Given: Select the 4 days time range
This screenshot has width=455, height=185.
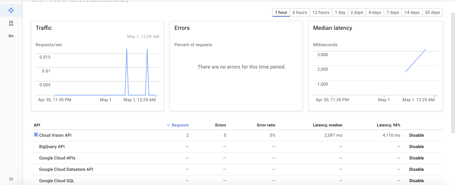Looking at the screenshot, I should 375,12.
